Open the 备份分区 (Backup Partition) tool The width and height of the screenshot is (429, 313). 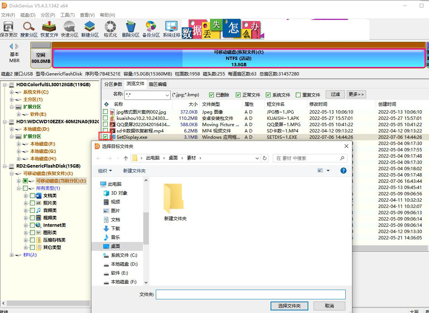tap(151, 29)
